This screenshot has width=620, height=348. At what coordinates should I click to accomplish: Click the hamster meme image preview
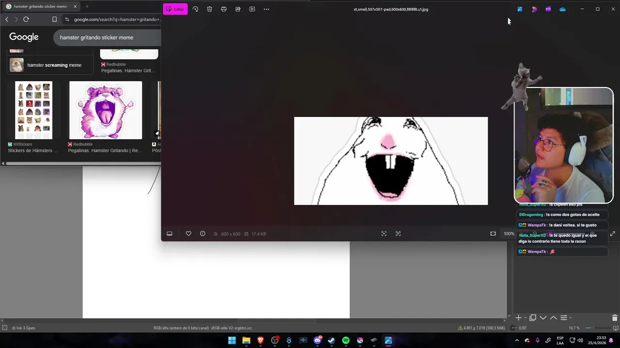point(391,161)
